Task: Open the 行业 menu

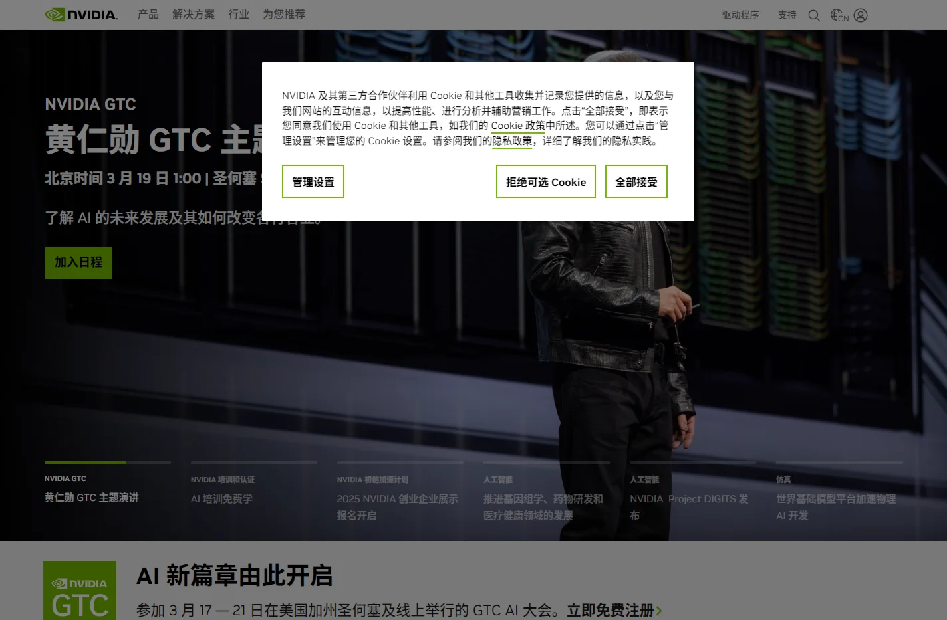Action: pos(239,14)
